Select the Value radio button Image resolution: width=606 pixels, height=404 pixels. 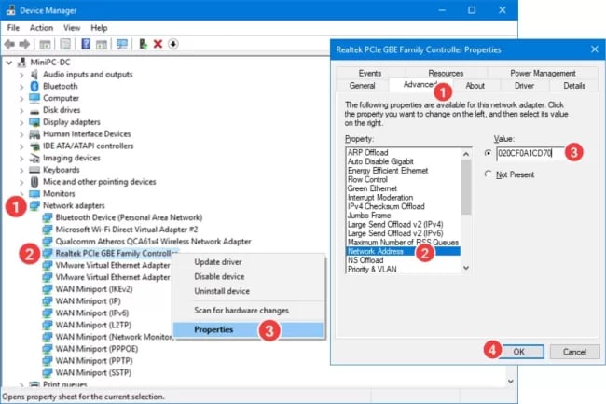coord(488,153)
